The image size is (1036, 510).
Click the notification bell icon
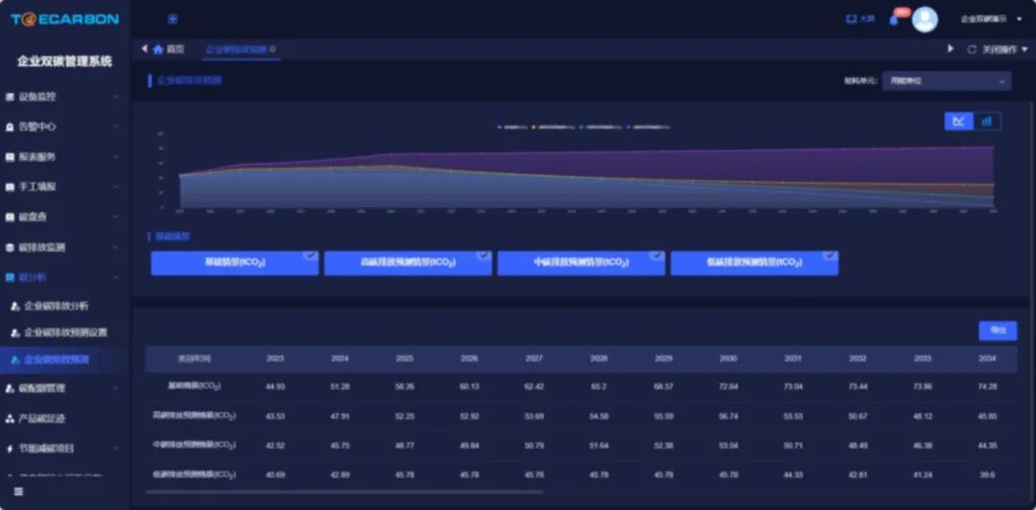(x=894, y=20)
